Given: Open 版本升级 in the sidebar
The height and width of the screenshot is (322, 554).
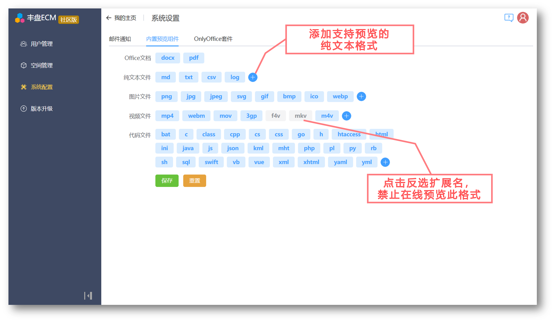Looking at the screenshot, I should point(37,109).
